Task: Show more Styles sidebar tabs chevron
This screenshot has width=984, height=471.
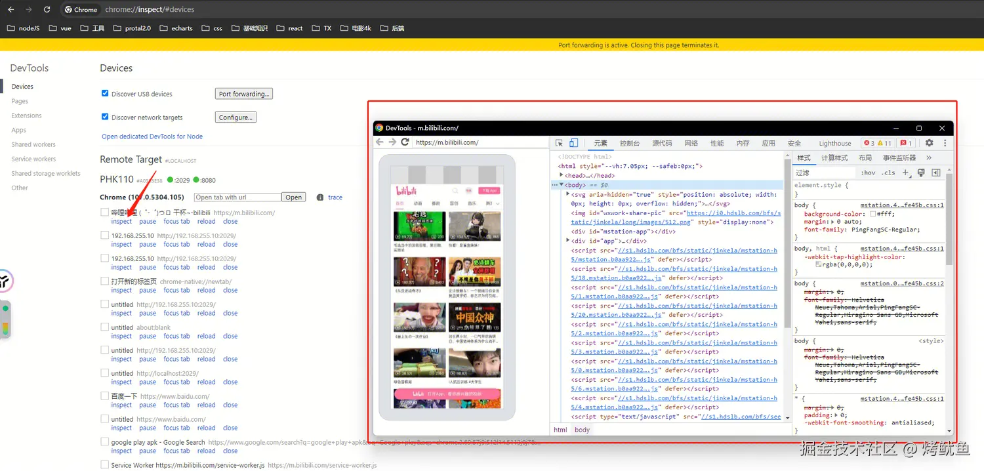Action: click(929, 158)
